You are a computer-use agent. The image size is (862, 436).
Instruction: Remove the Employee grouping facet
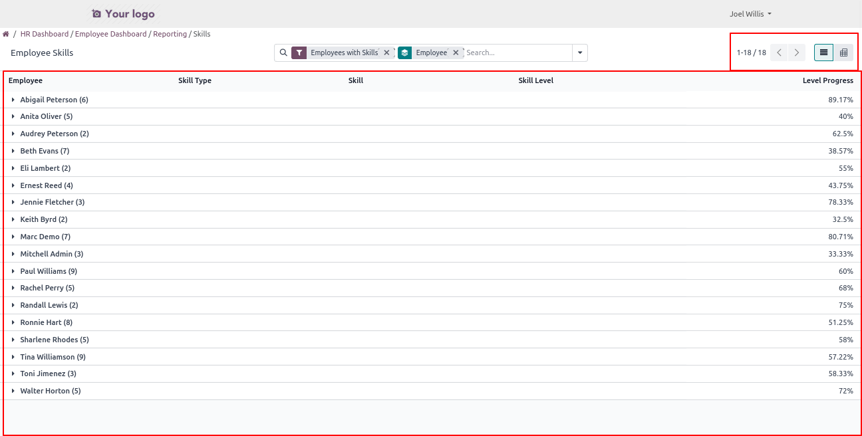(x=456, y=53)
